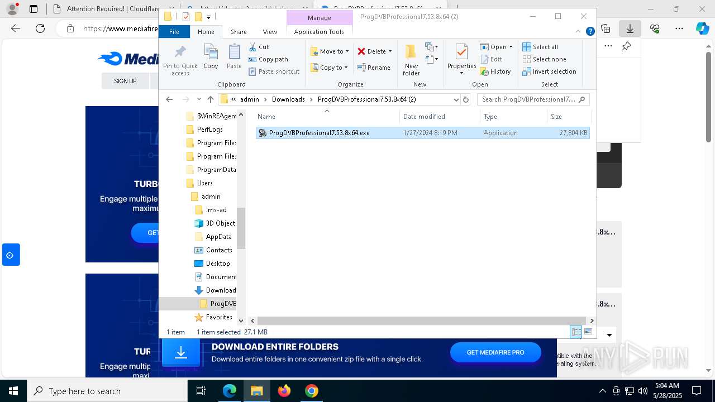Select Users folder in the tree
Screen dimensions: 715x402
[199, 183]
